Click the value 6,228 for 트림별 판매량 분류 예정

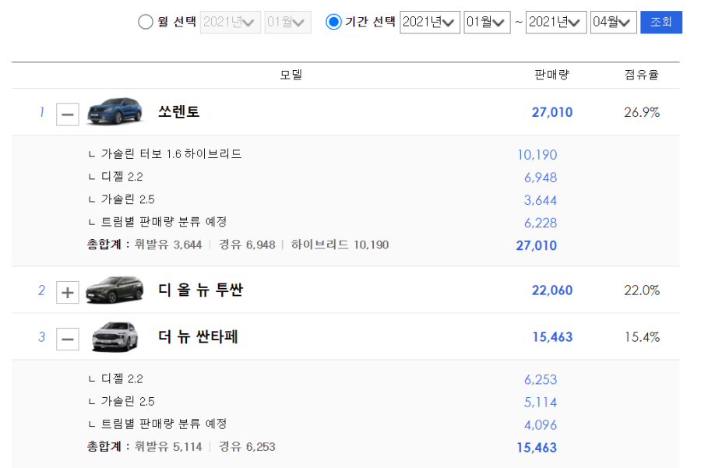pos(541,223)
